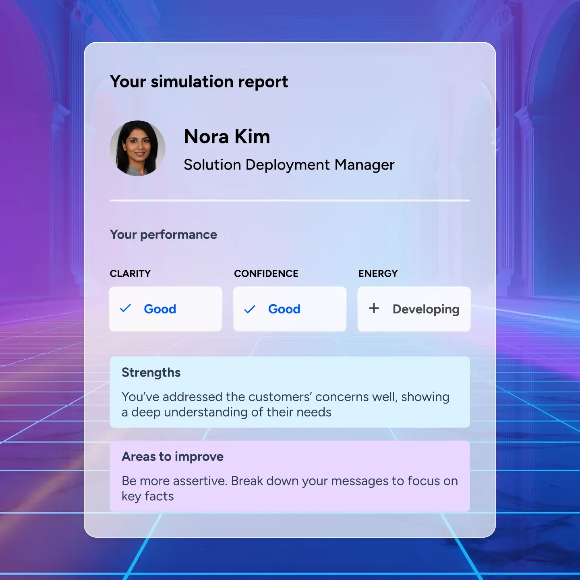The image size is (580, 580).
Task: Select the Clarity "Good" rating text
Action: pos(160,309)
